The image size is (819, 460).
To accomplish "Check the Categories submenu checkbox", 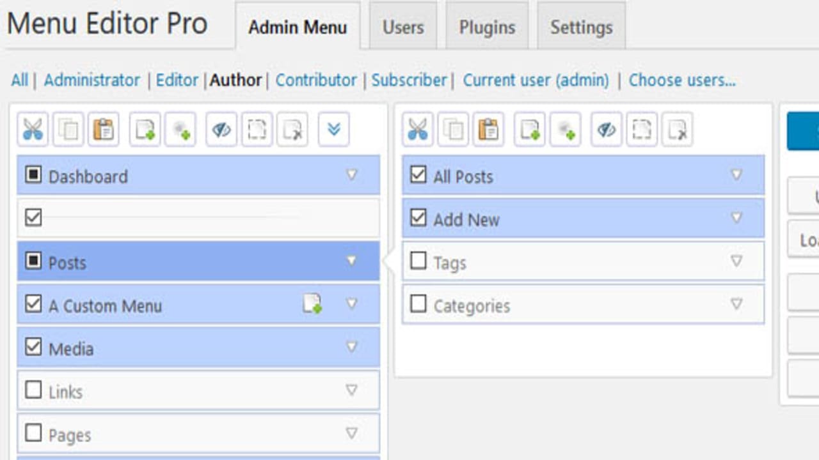I will pos(418,304).
